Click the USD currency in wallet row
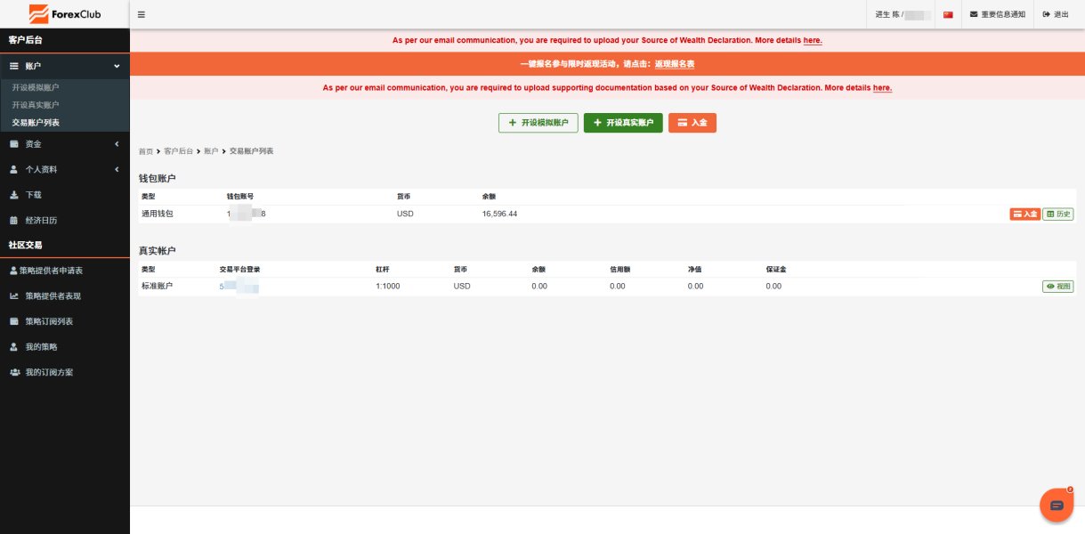This screenshot has width=1085, height=534. (x=405, y=214)
